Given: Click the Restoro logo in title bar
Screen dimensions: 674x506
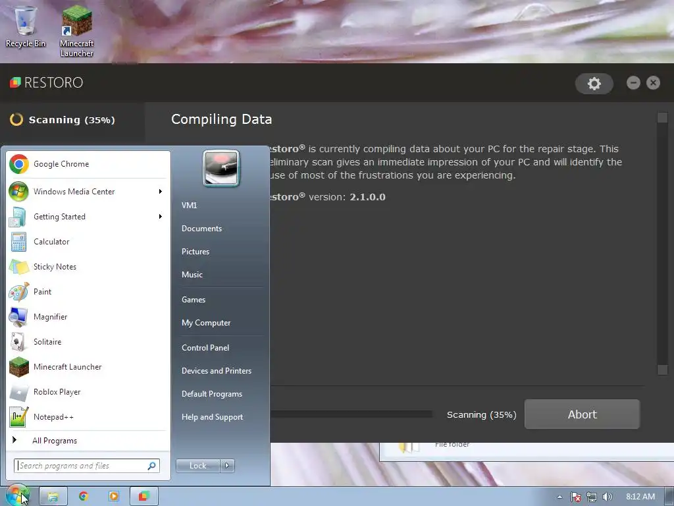Looking at the screenshot, I should (46, 82).
